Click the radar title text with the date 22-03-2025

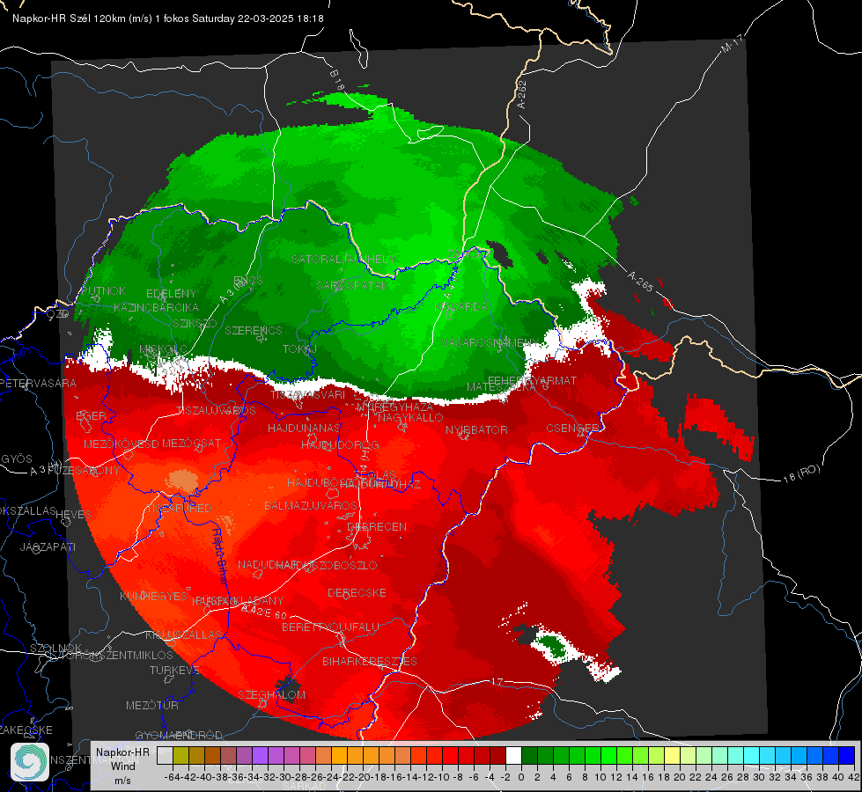168,18
